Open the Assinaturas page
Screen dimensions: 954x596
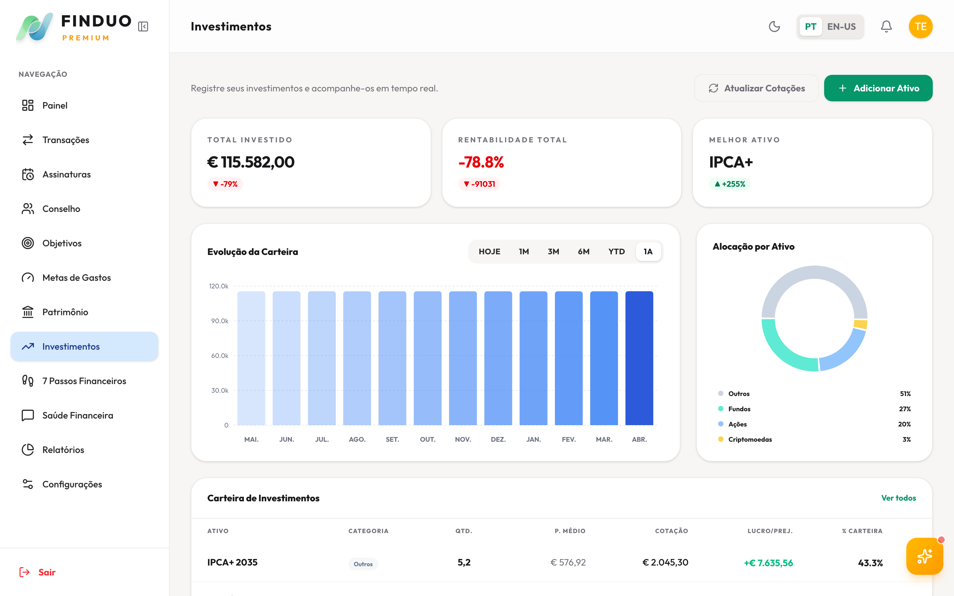(66, 174)
